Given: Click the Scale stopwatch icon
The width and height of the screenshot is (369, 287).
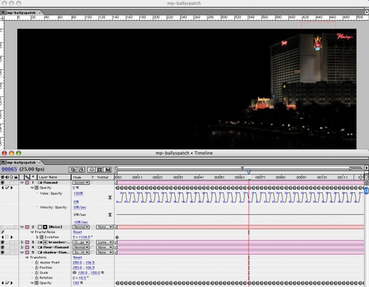Looking at the screenshot, I should pyautogui.click(x=36, y=272).
